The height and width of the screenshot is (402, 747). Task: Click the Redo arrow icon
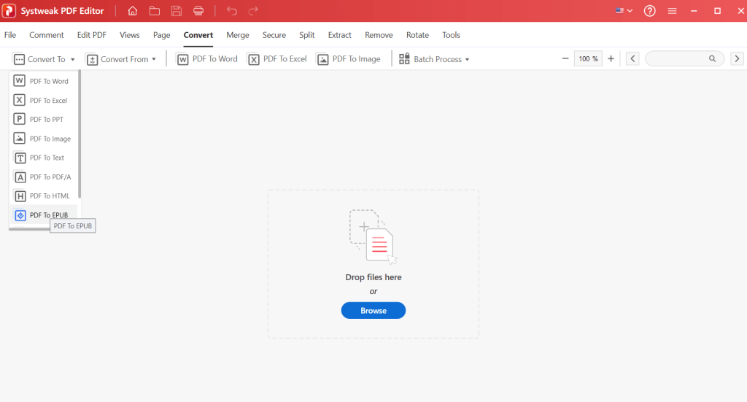[253, 11]
